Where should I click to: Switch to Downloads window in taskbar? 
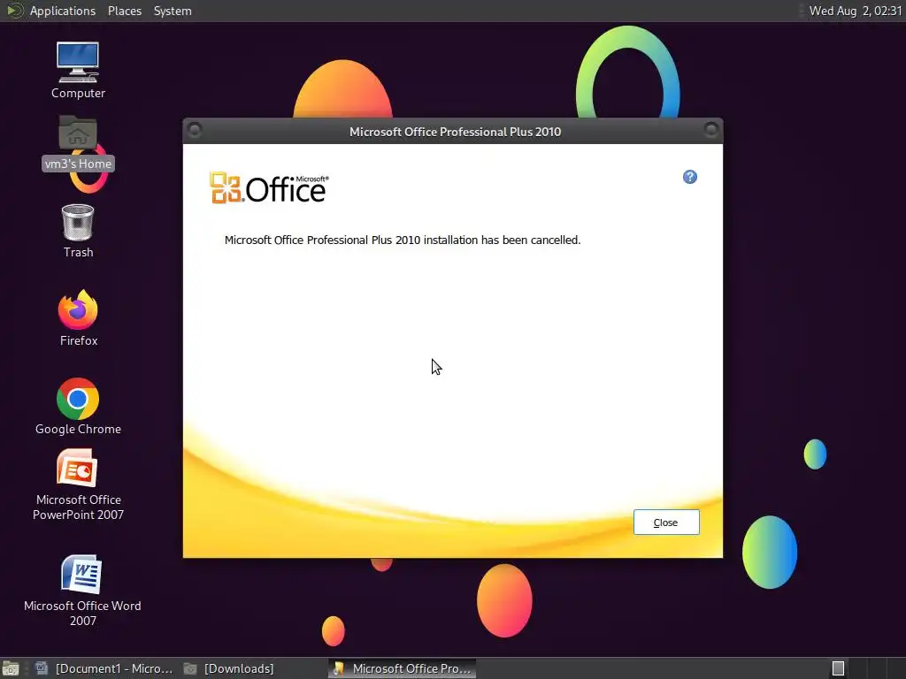point(229,668)
